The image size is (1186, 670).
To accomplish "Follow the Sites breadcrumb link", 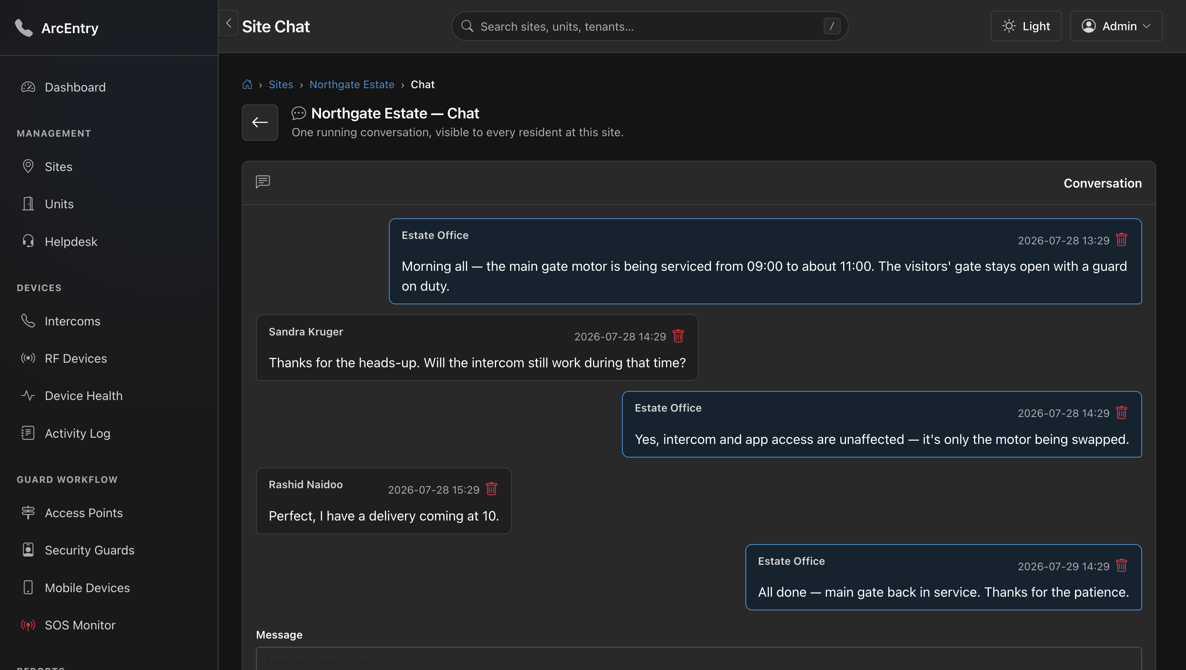I will click(281, 84).
